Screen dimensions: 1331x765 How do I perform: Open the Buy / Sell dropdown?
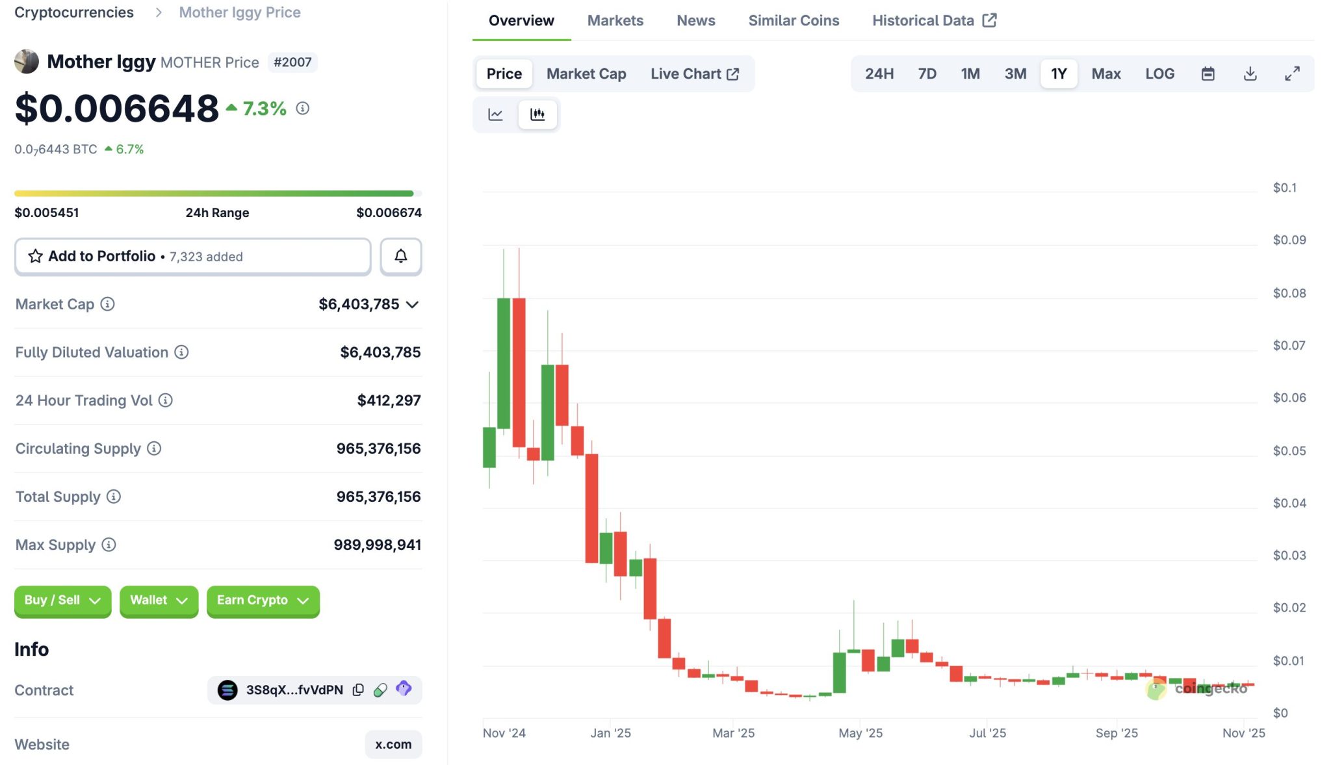62,601
